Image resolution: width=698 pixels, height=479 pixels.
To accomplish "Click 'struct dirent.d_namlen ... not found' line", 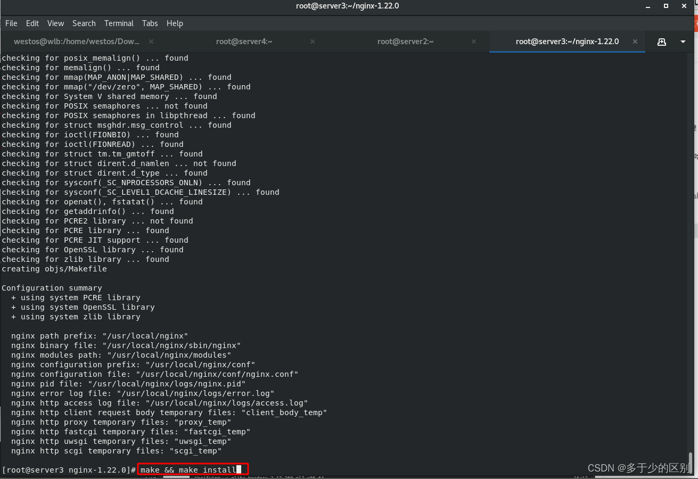I will coord(119,163).
